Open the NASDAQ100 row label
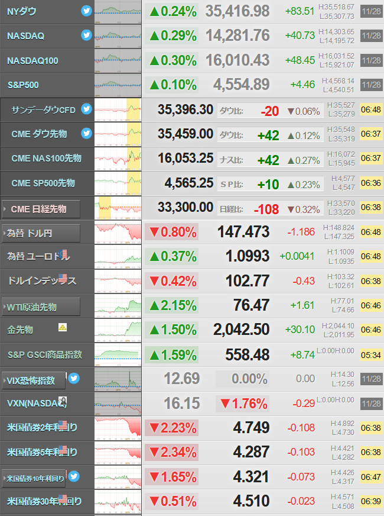Viewport: 384px width, 516px height. [32, 60]
